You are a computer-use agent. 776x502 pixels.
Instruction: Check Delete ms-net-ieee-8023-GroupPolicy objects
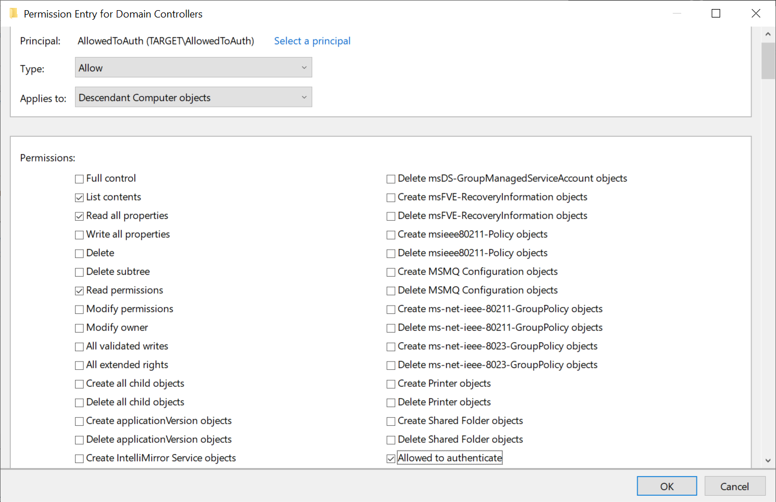pos(391,365)
